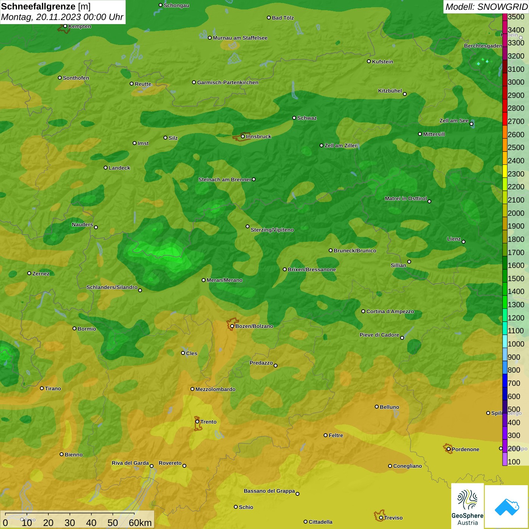Image resolution: width=529 pixels, height=529 pixels.
Task: Click the 3500 m legend color swatch
Action: pyautogui.click(x=505, y=17)
